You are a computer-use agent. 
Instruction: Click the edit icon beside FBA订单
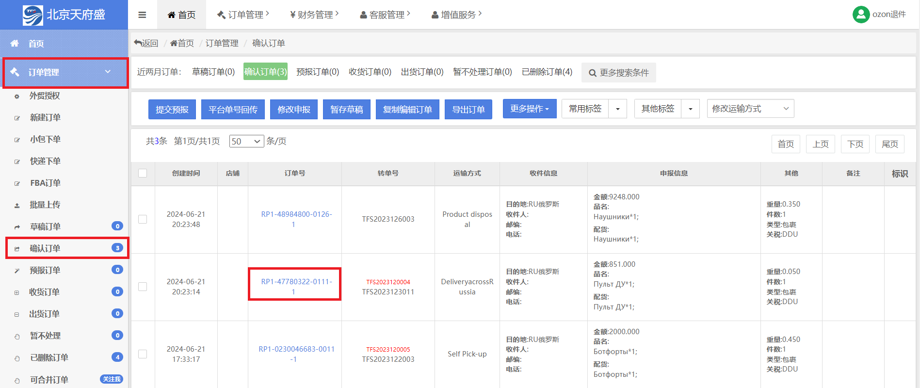click(x=17, y=184)
